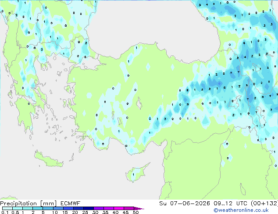Image resolution: width=278 pixels, height=214 pixels.
Task: Click the '50' legend label
Action: tap(135, 212)
